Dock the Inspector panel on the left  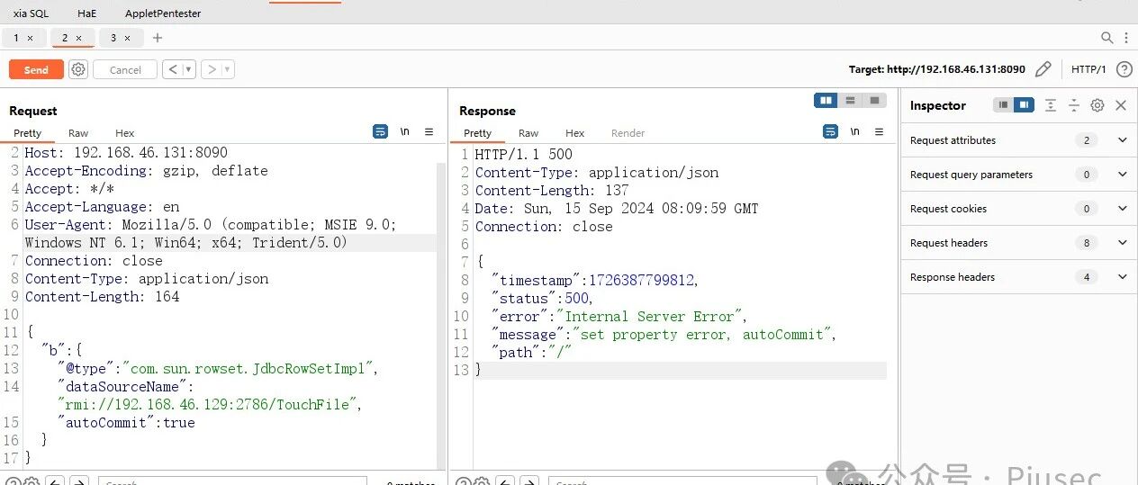point(1003,105)
